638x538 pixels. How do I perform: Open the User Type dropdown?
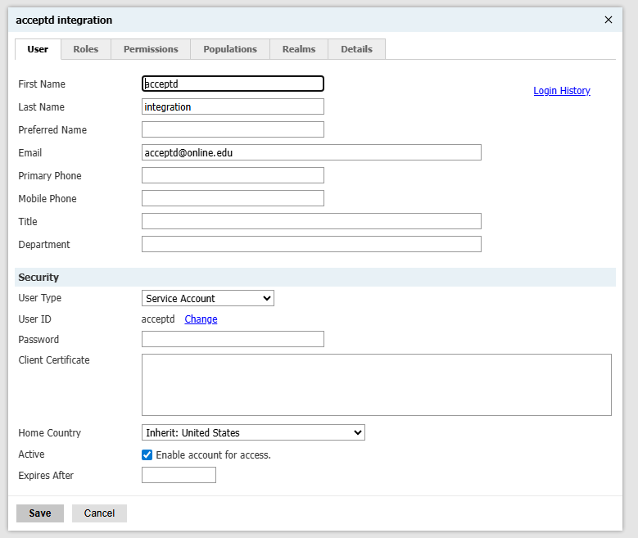tap(207, 298)
